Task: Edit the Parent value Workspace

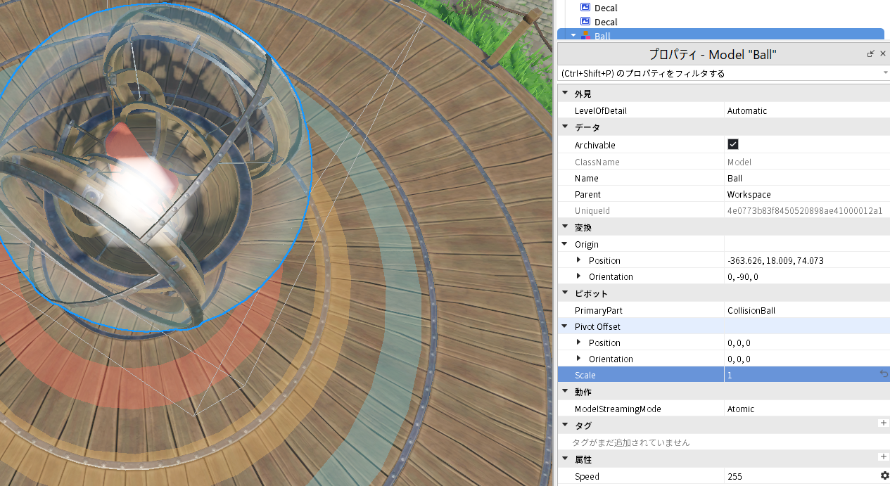Action: pos(807,194)
